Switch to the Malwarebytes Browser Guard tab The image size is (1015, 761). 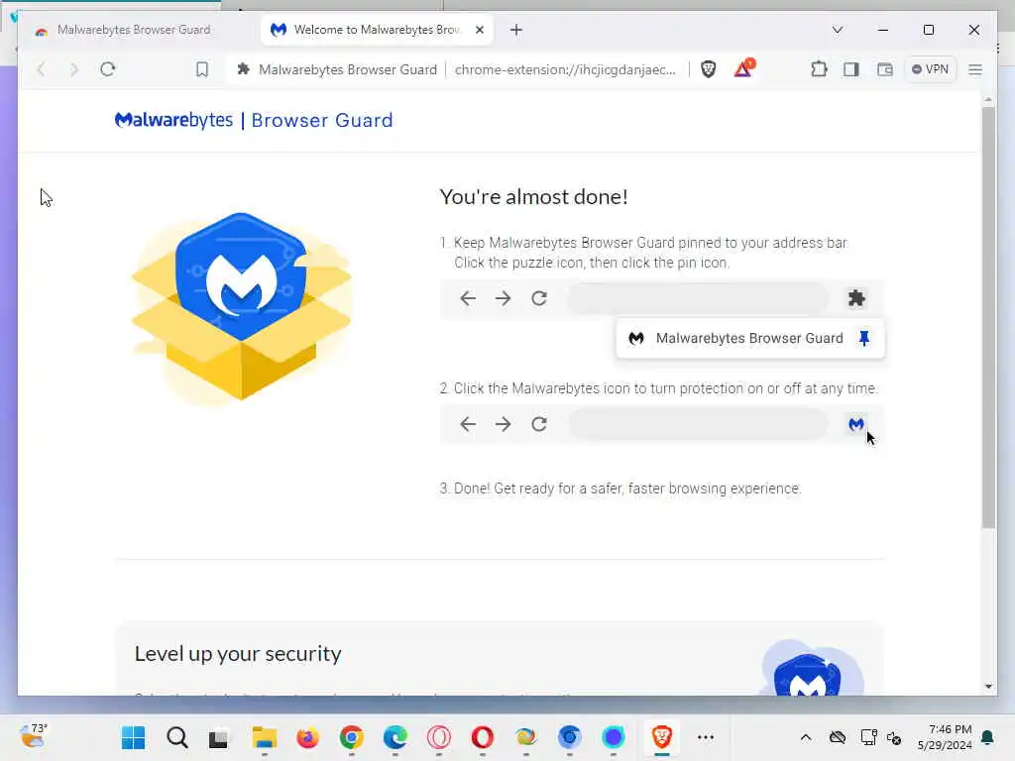(x=134, y=30)
